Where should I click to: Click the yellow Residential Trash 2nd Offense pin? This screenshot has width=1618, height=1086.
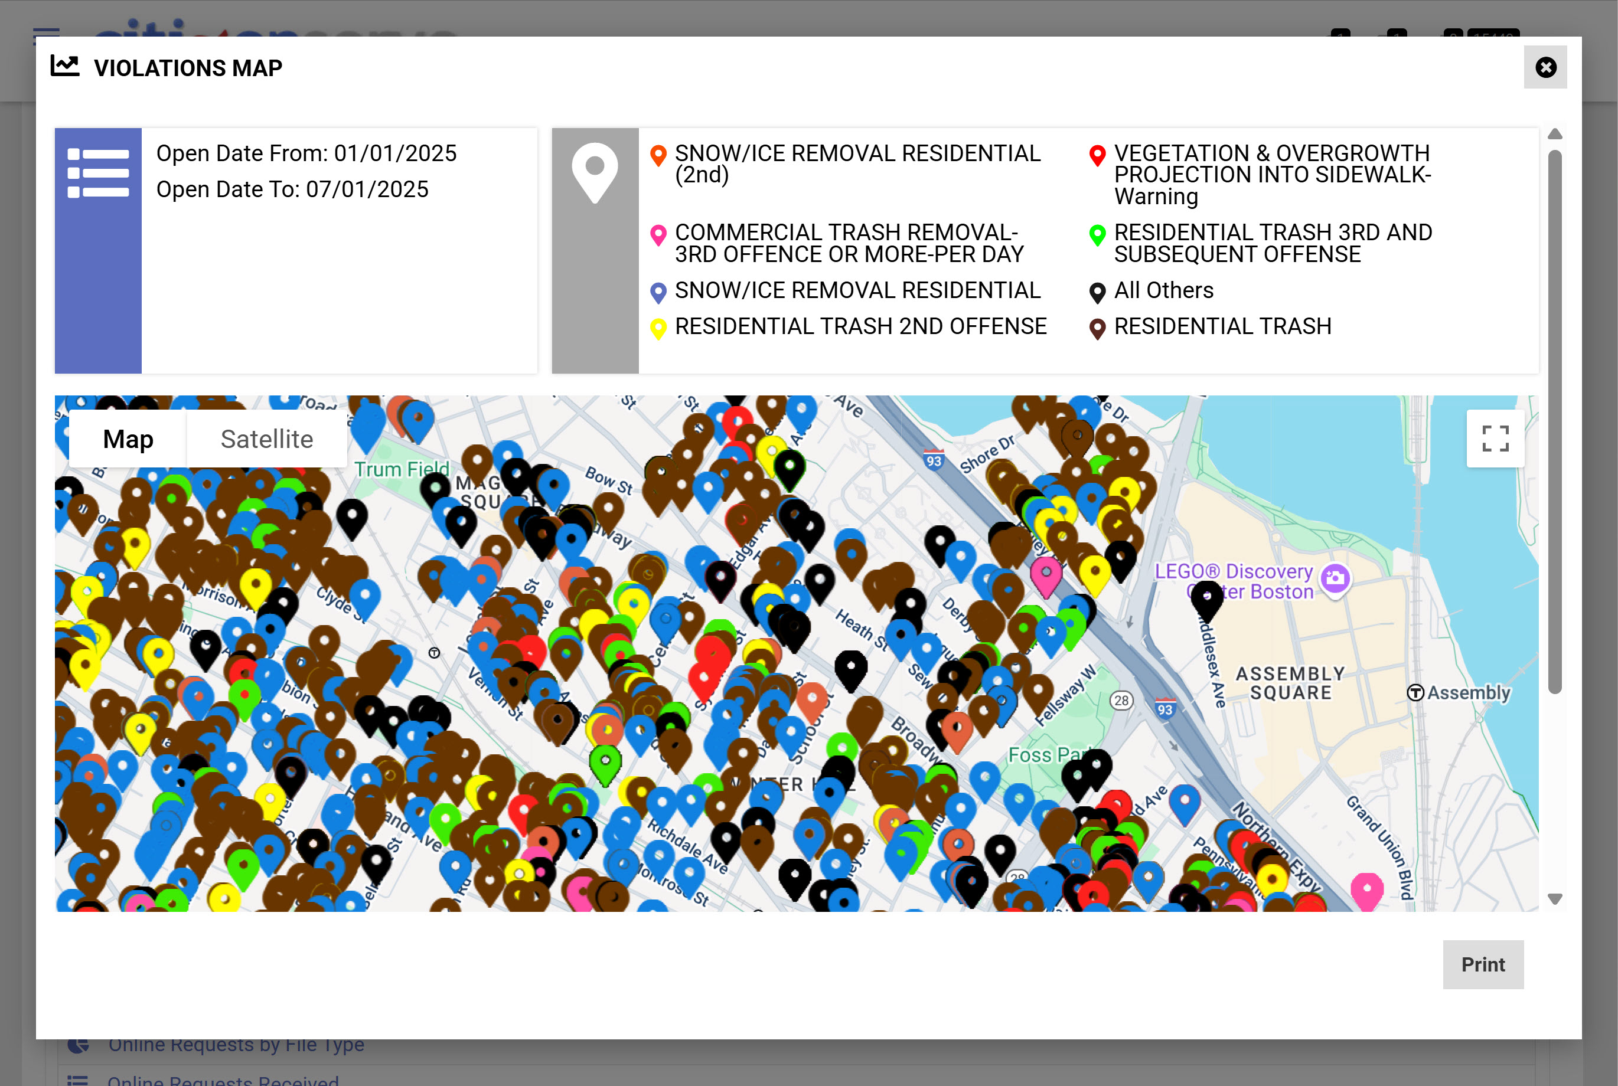point(658,329)
